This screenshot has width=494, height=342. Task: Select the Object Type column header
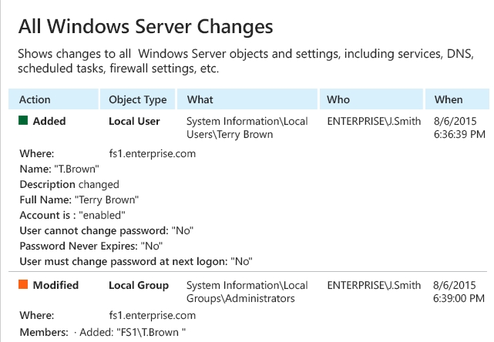[137, 99]
